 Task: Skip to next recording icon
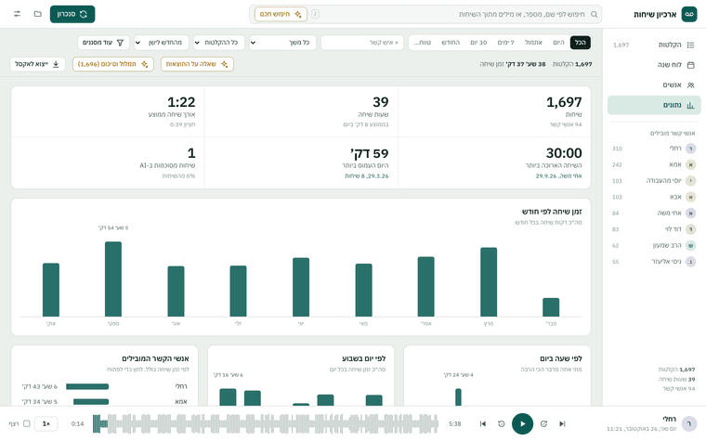562,424
